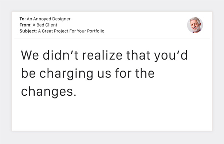Click the sender's round avatar photo
This screenshot has height=144, width=224.
(x=195, y=25)
